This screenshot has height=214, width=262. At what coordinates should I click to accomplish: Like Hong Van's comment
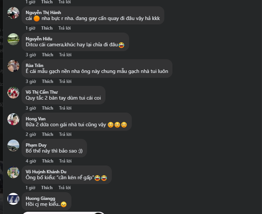(47, 134)
